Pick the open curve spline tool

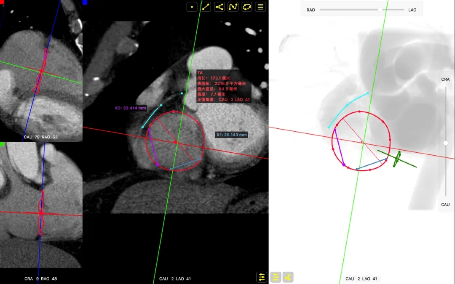pos(233,7)
